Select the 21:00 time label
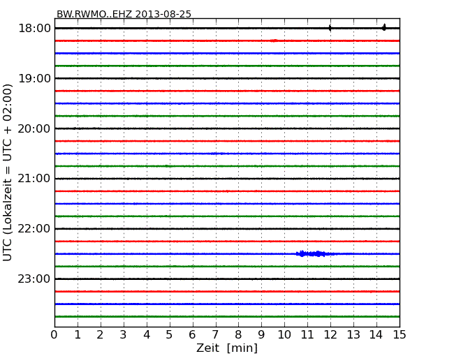This screenshot has height=363, width=454. [x=34, y=179]
